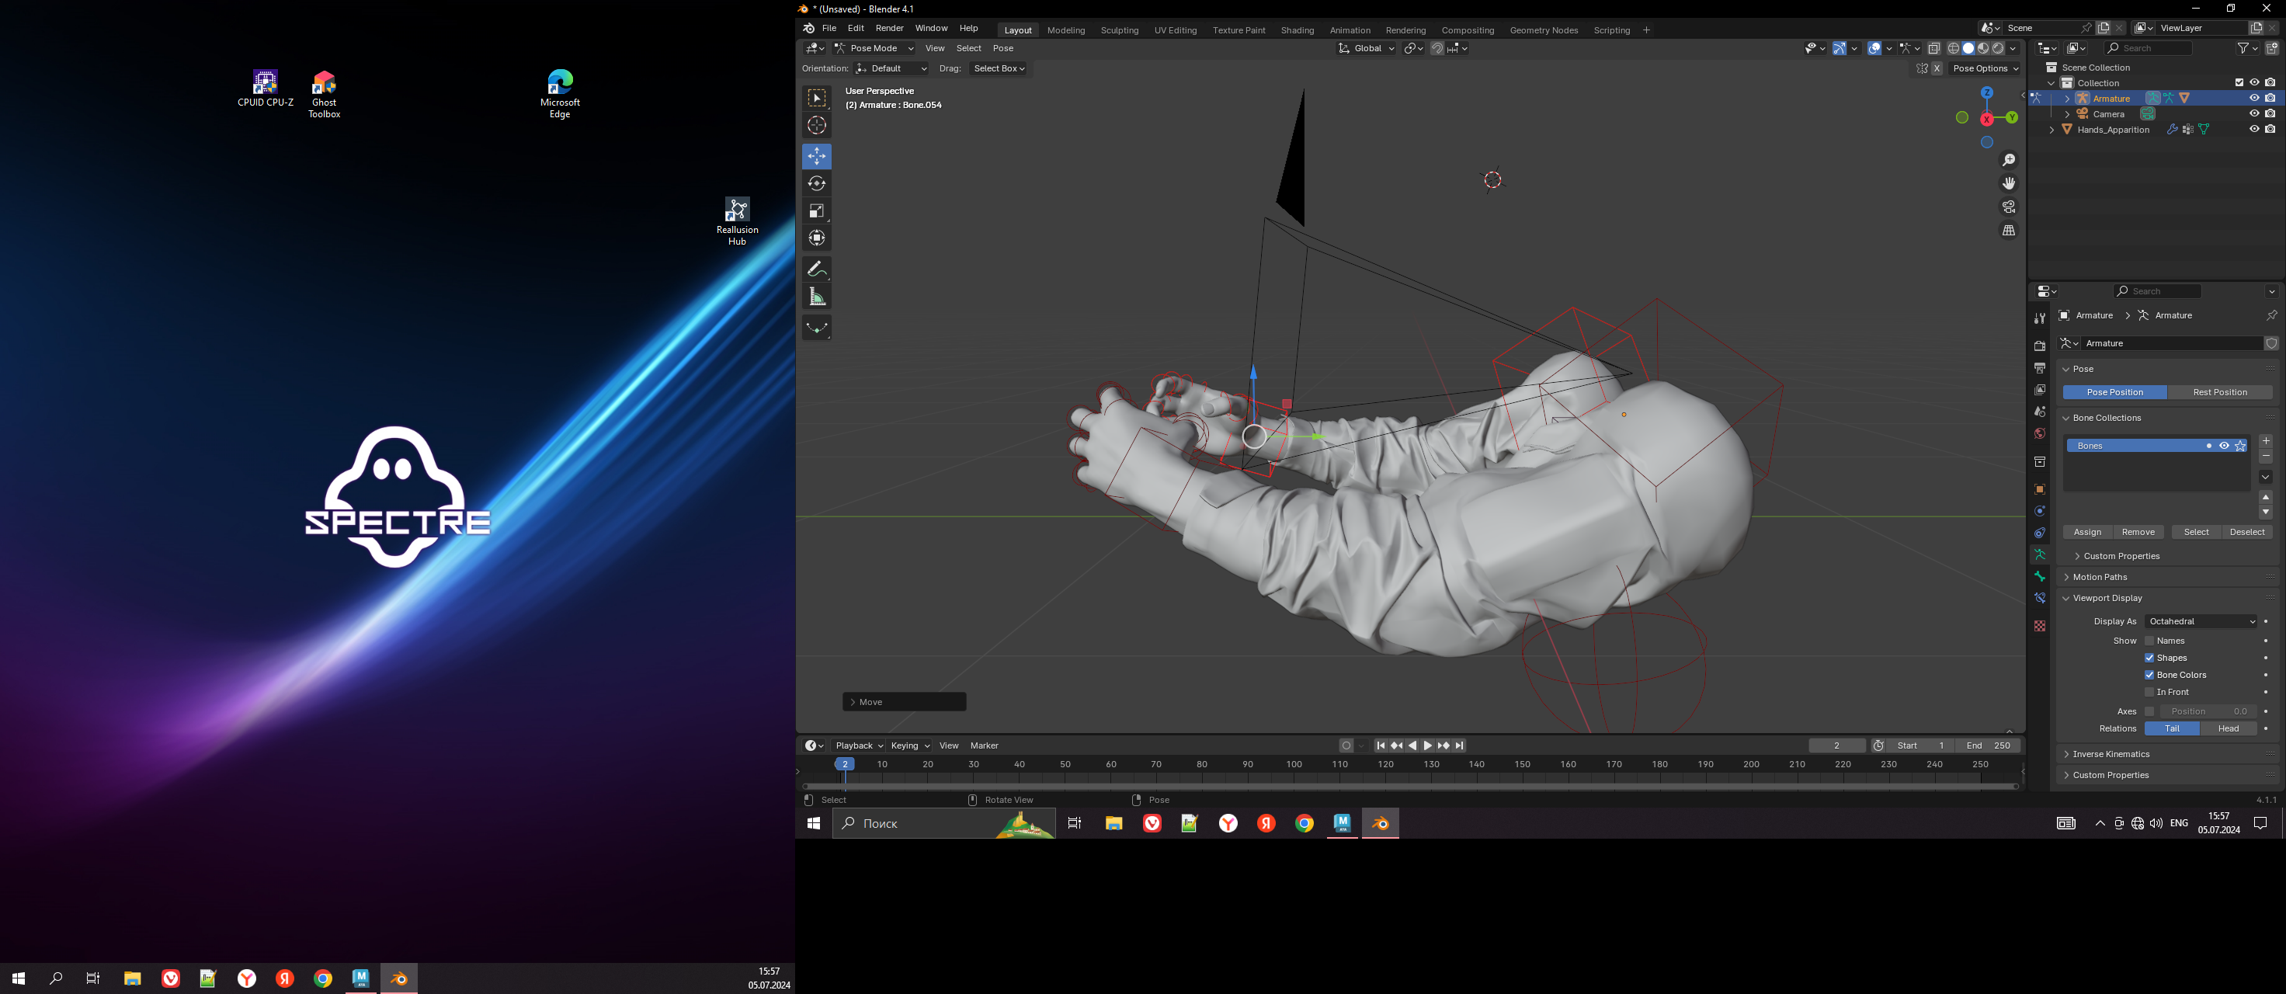
Task: Open the Display As Octahedral dropdown
Action: tap(2201, 621)
